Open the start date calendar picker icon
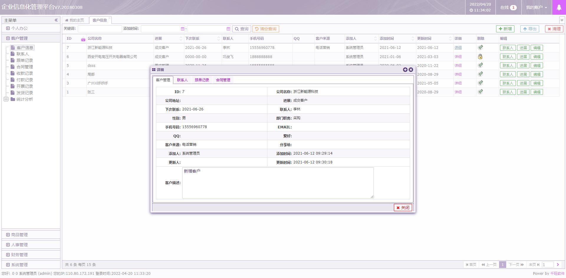 point(182,29)
